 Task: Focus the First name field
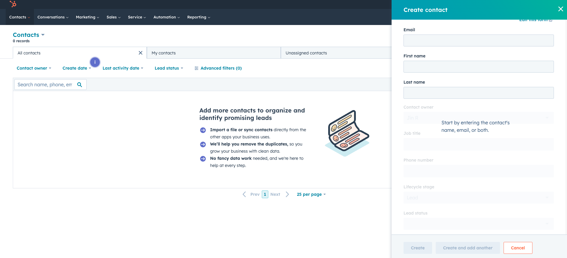[x=478, y=67]
